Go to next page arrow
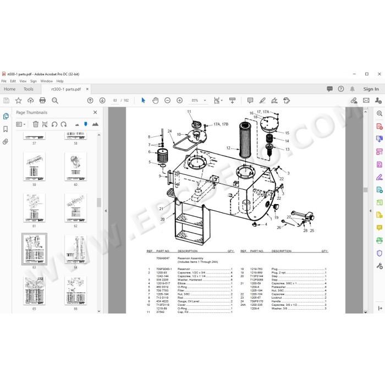 [102, 101]
